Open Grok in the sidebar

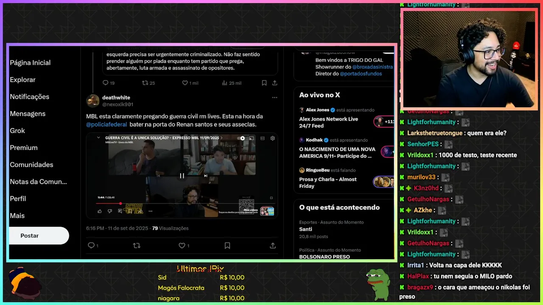pyautogui.click(x=17, y=130)
